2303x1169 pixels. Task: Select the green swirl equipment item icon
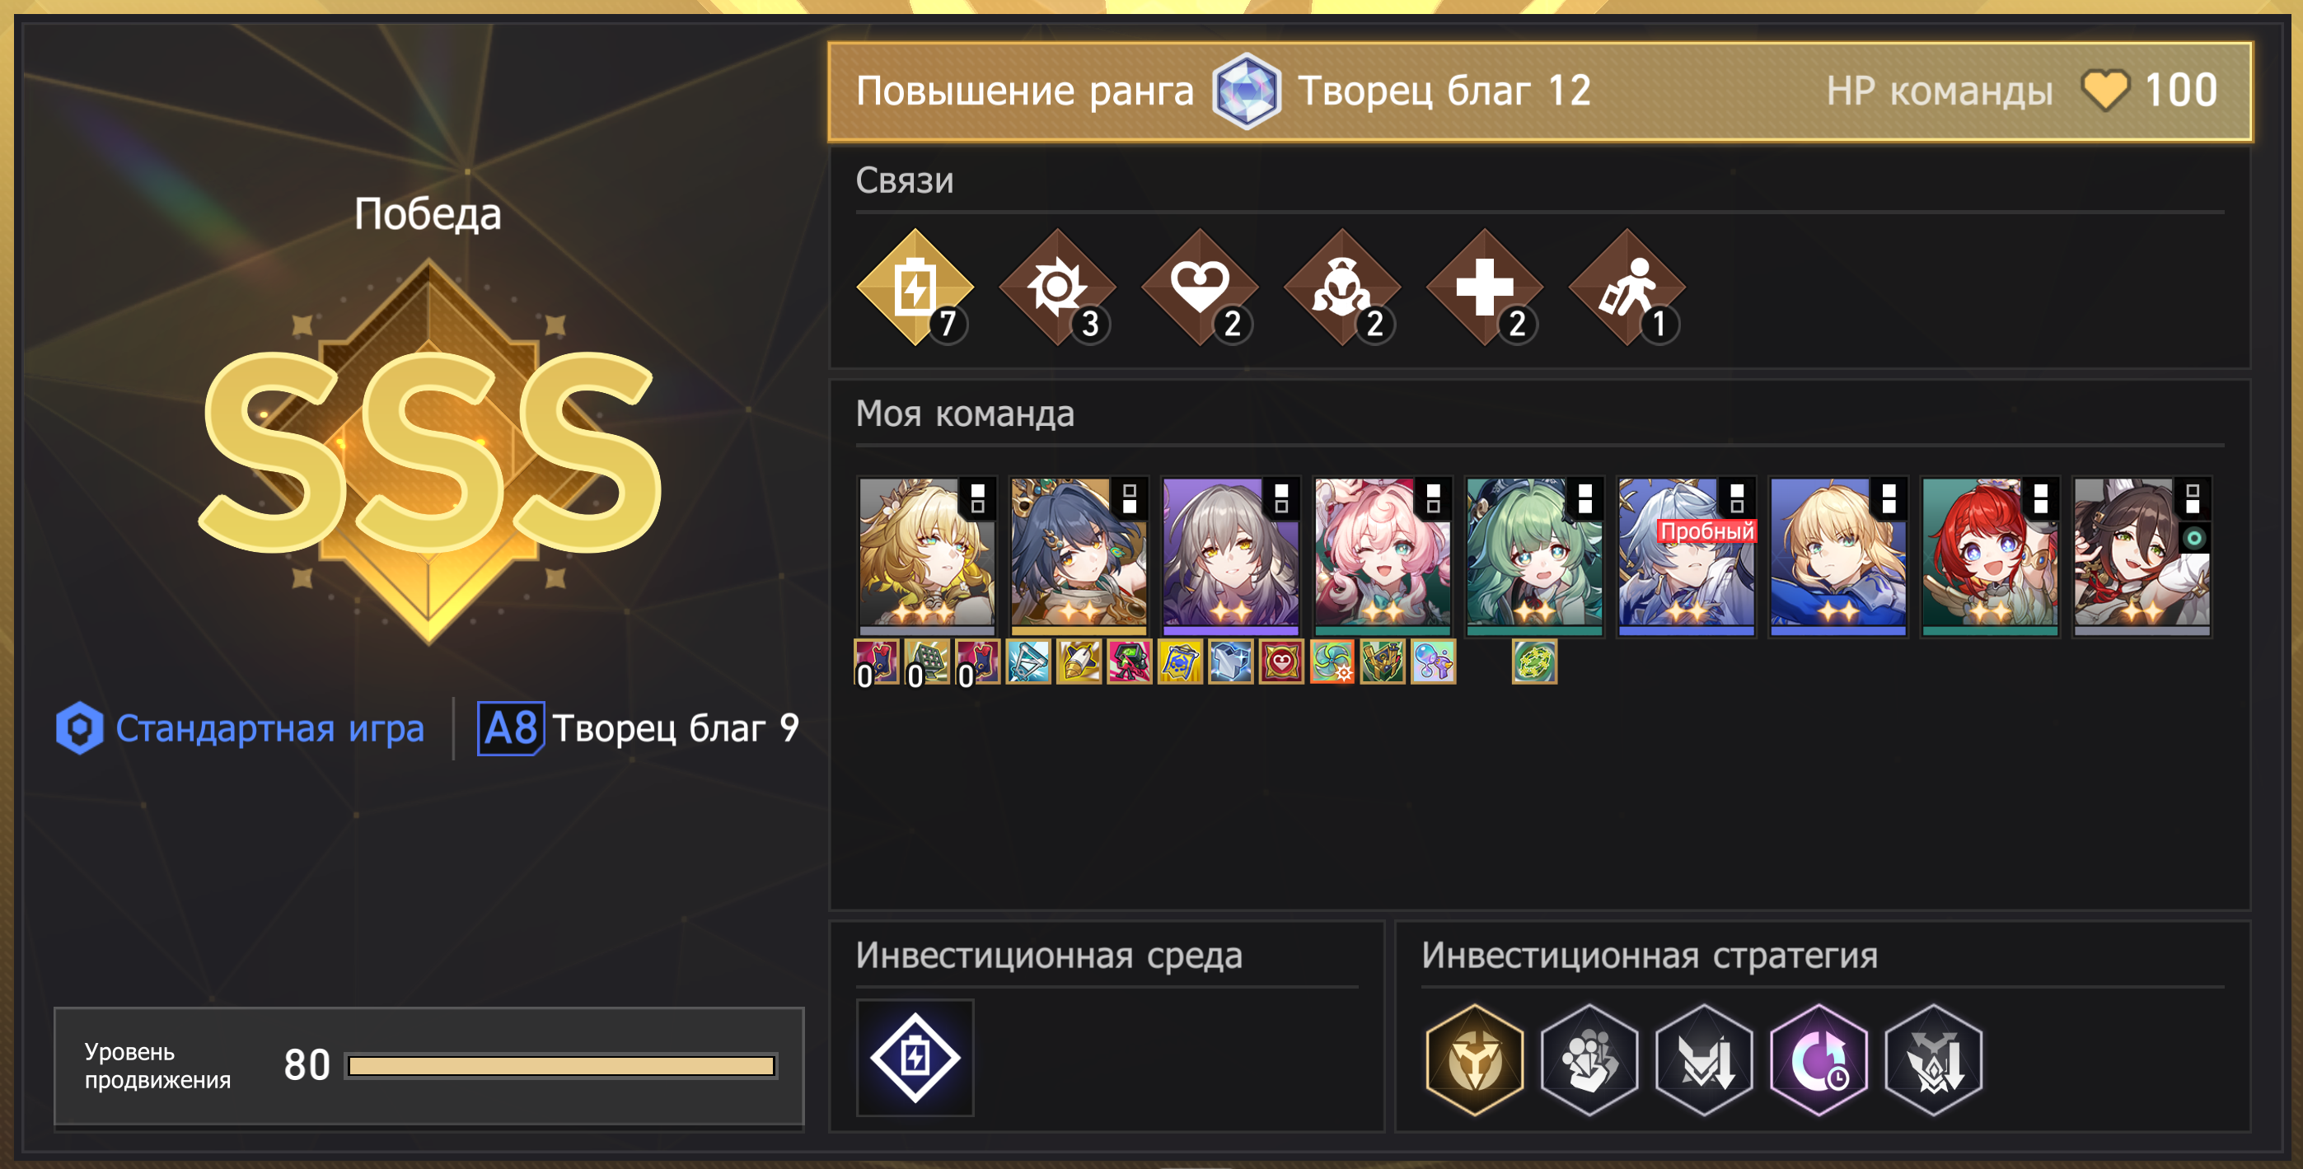1534,662
